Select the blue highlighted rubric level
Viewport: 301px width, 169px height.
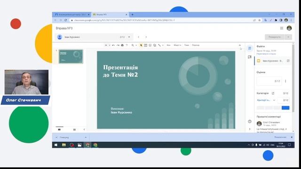285,108
